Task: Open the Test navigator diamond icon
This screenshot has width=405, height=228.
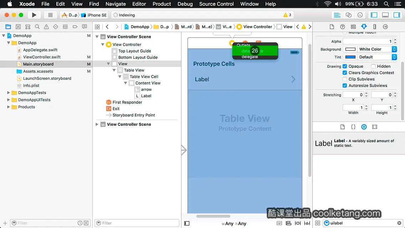Action: 56,27
